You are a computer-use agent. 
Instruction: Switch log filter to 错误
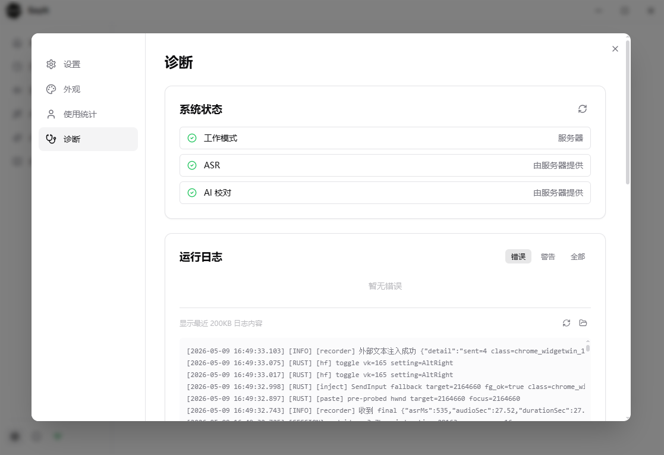coord(518,257)
